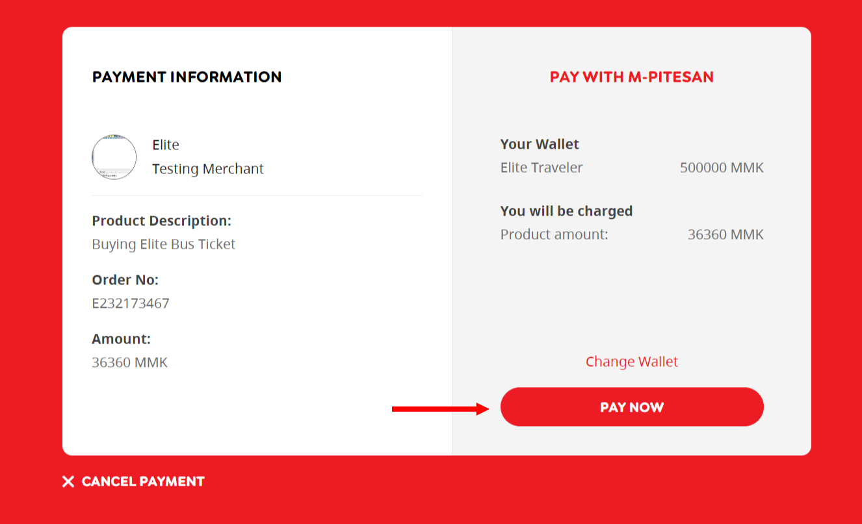Open the Change Wallet link
Image resolution: width=862 pixels, height=524 pixels.
coord(631,362)
